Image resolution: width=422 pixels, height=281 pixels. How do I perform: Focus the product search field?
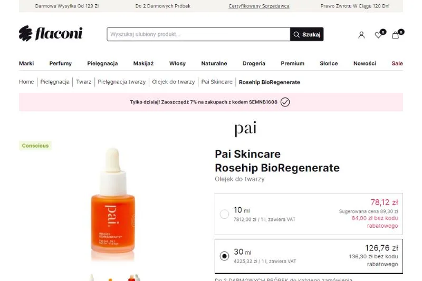pyautogui.click(x=199, y=34)
